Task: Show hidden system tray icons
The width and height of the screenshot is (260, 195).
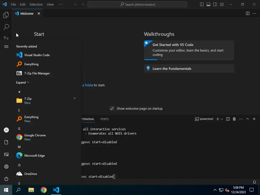Action: point(215,190)
